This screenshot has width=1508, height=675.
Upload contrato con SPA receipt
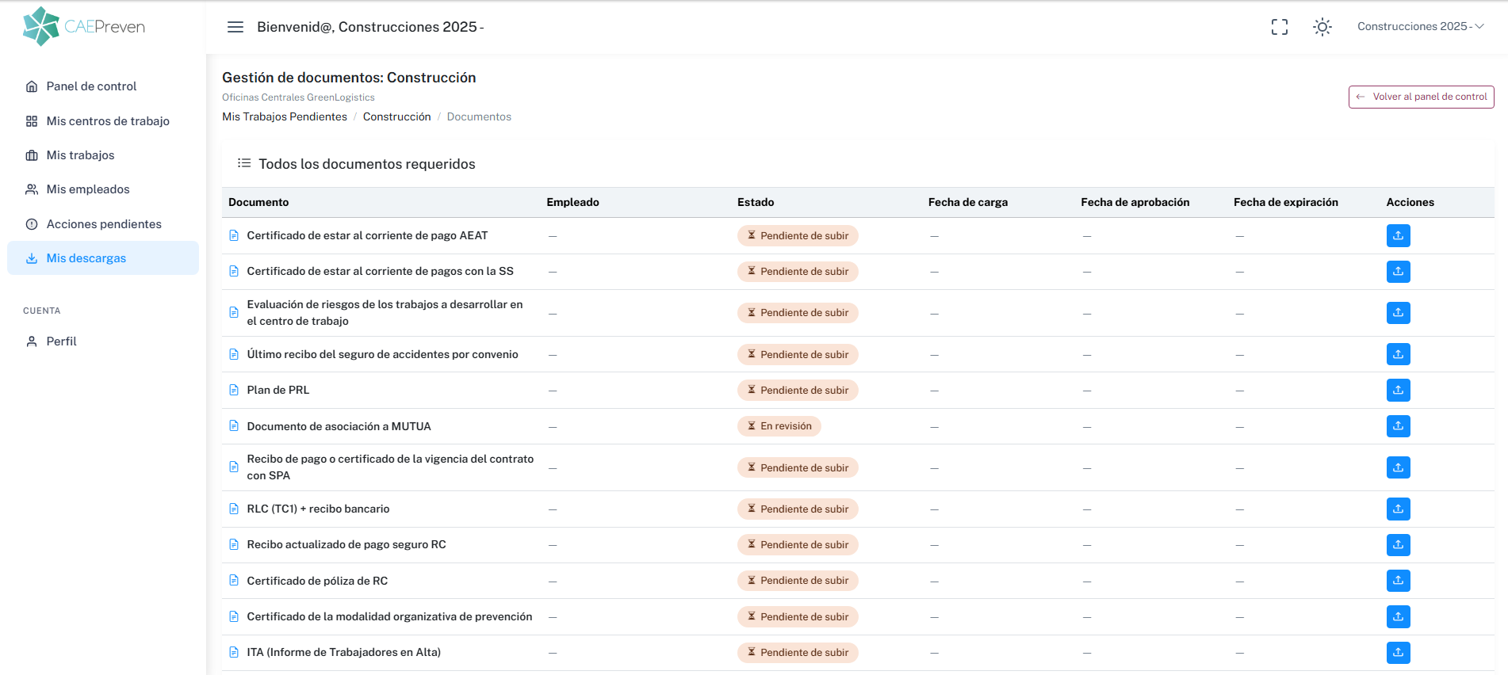[1398, 467]
